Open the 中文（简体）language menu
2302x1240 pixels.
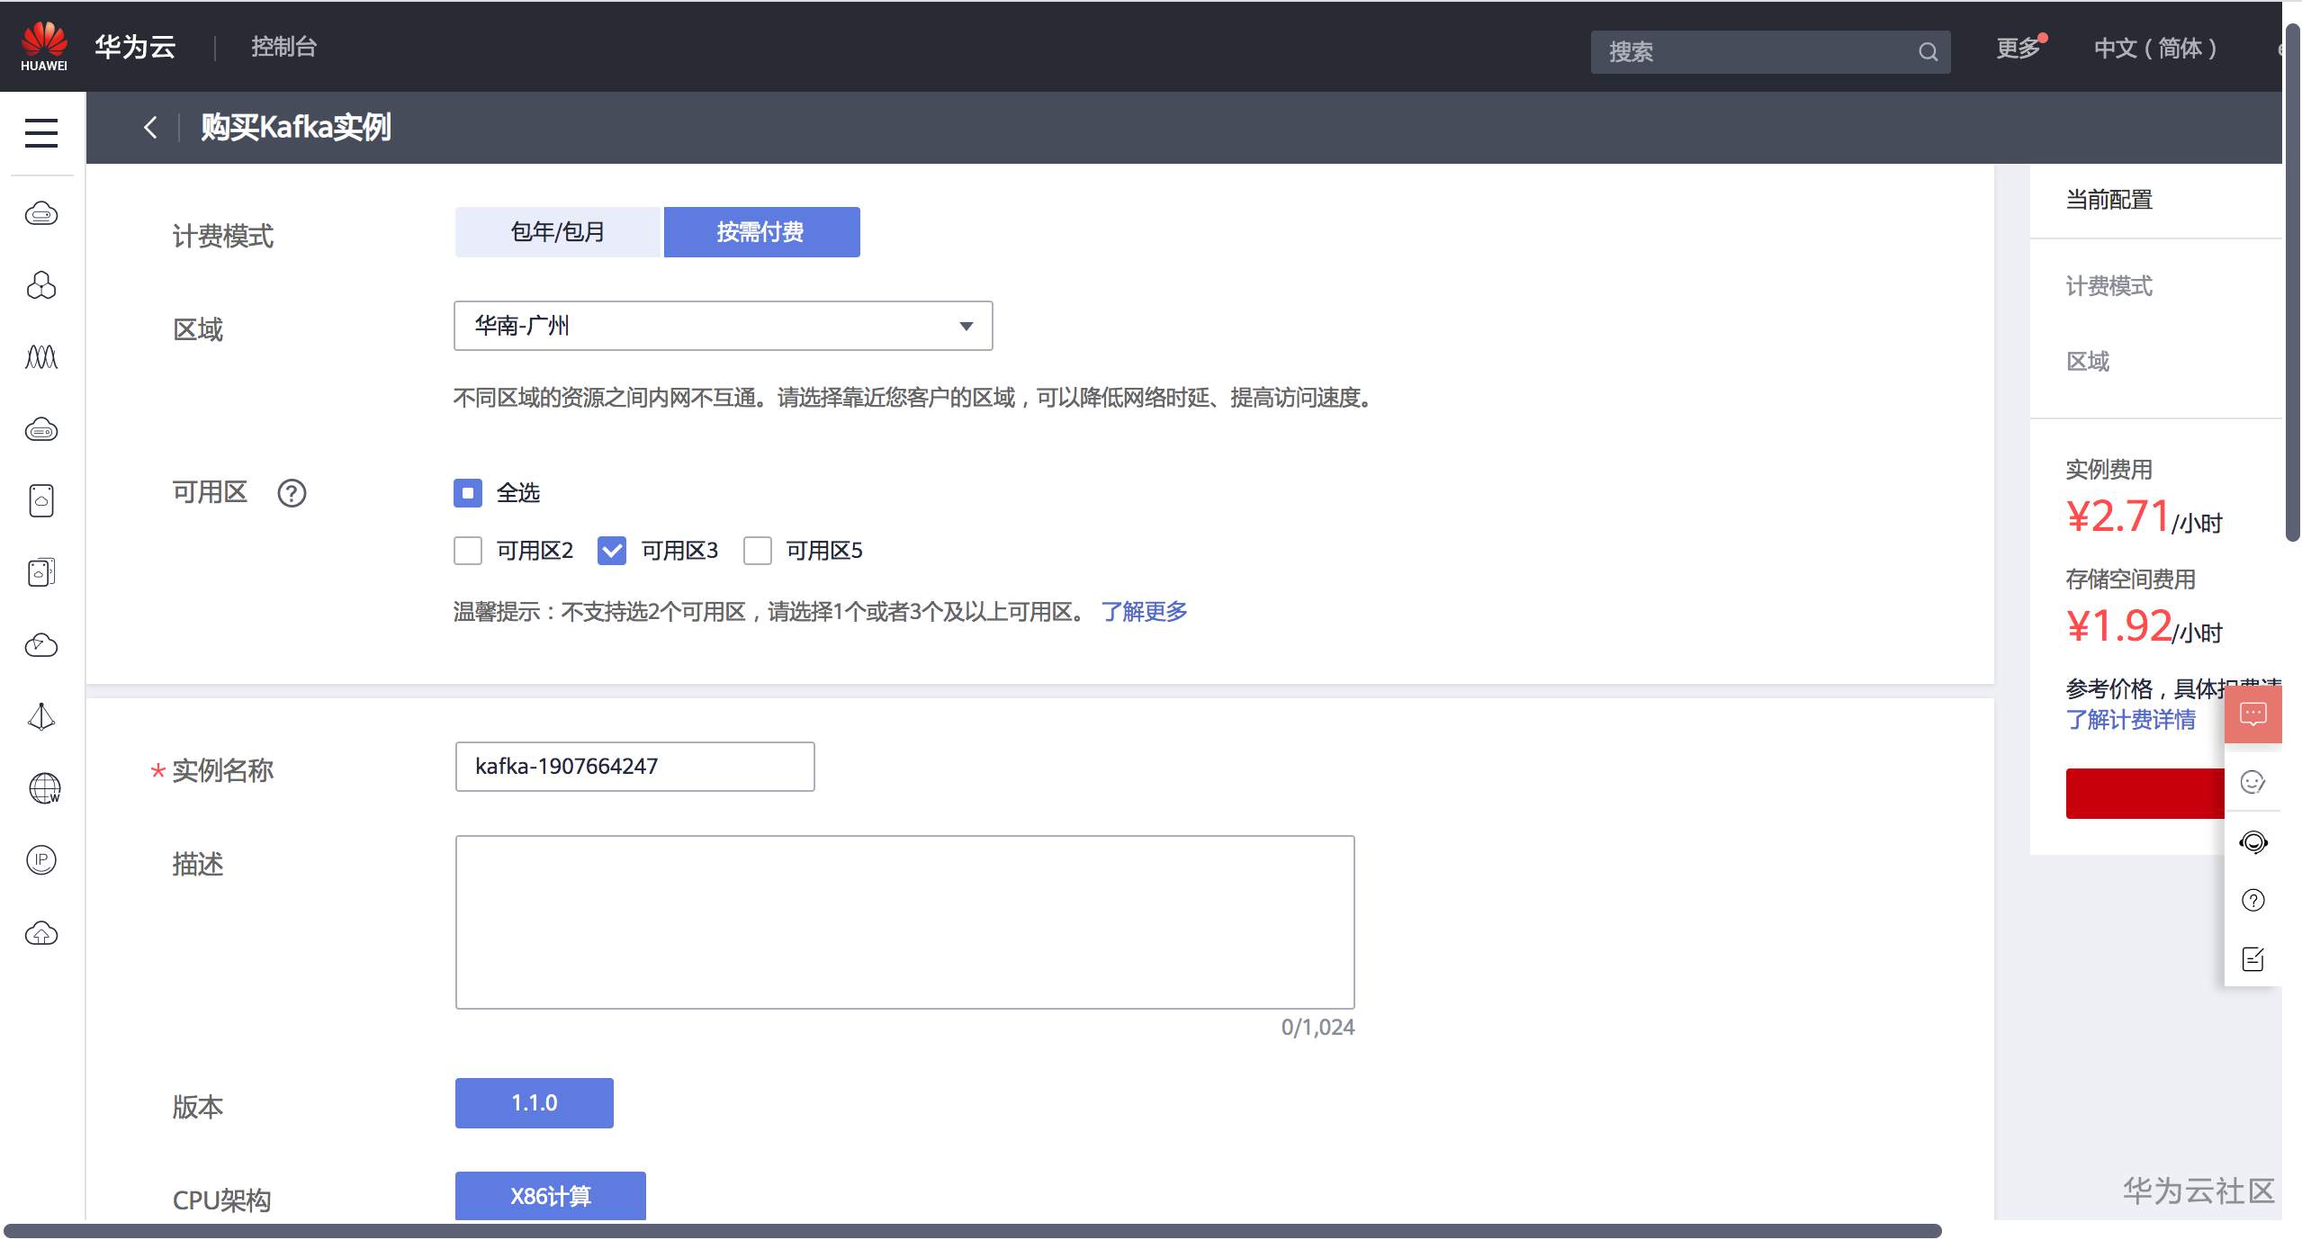tap(2154, 49)
